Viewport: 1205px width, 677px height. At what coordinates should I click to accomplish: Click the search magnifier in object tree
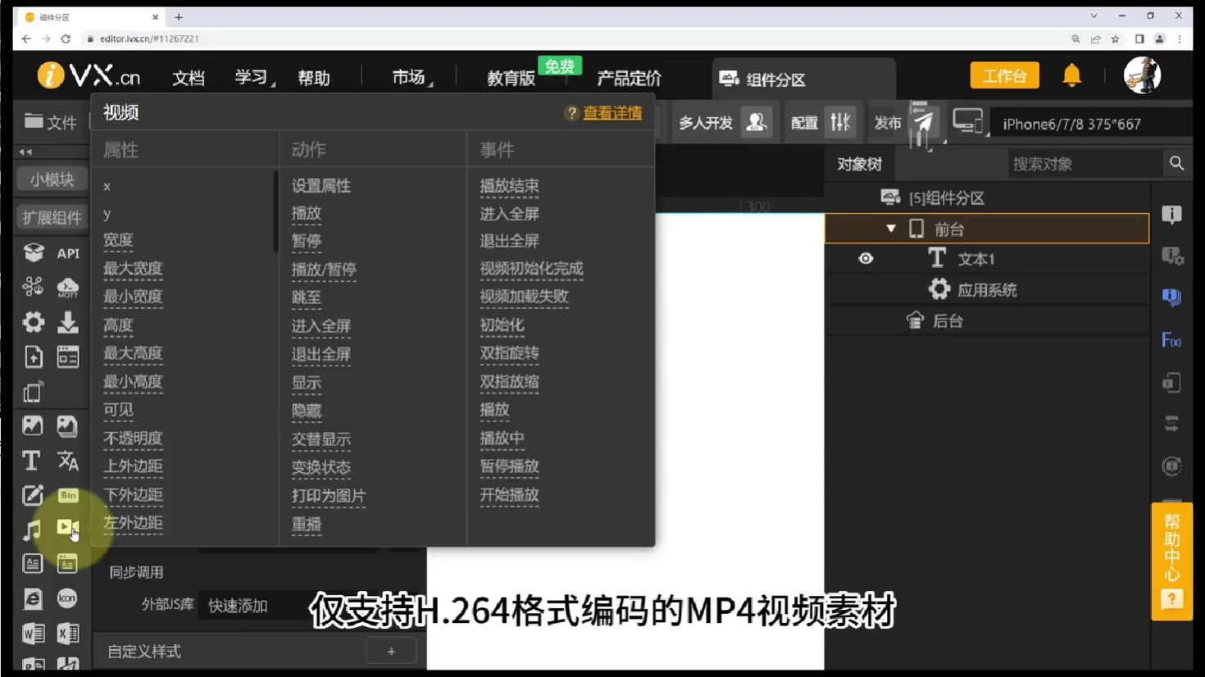tap(1176, 164)
